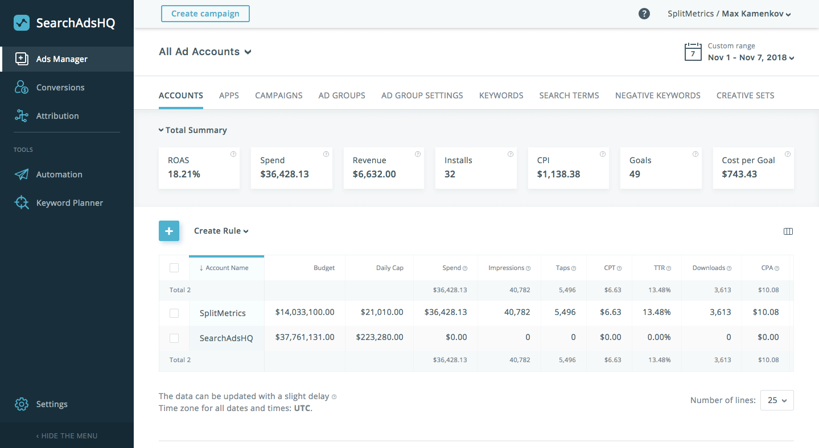The height and width of the screenshot is (448, 819).
Task: Open column settings icon above table
Action: click(x=788, y=231)
